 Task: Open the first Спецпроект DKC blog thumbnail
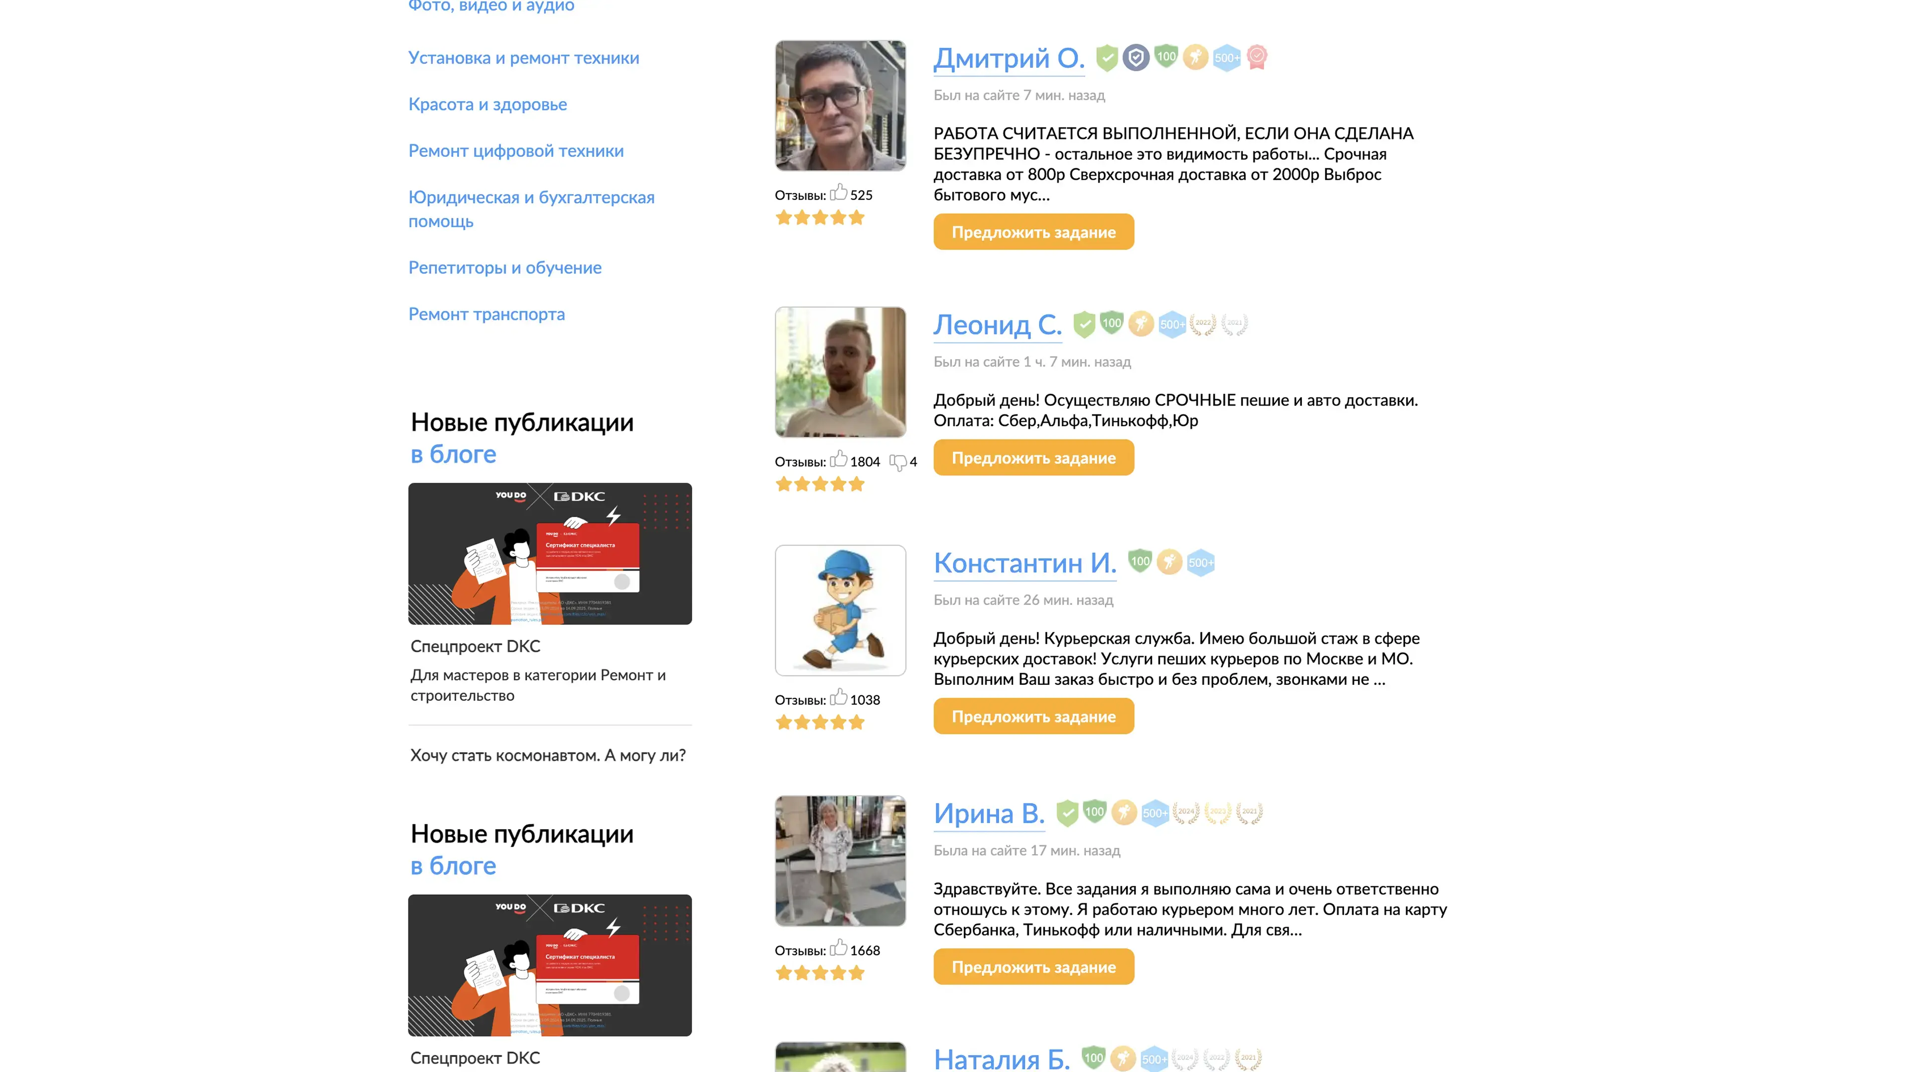pos(550,554)
